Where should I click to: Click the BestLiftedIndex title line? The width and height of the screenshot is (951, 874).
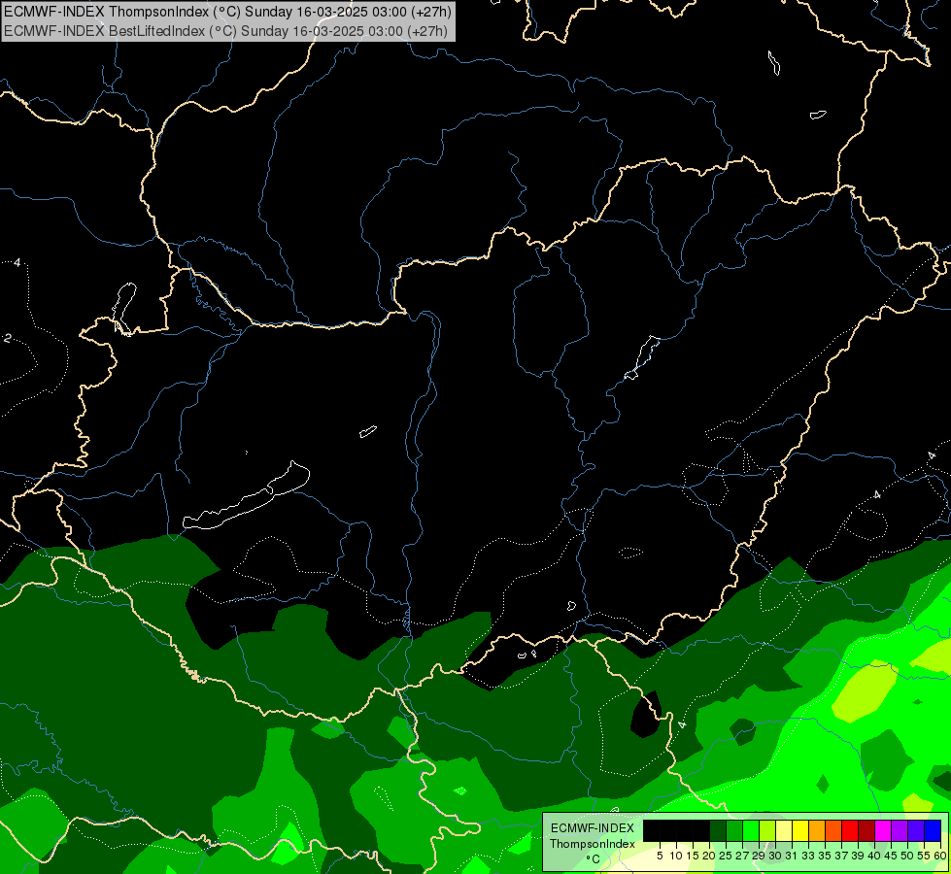point(225,31)
